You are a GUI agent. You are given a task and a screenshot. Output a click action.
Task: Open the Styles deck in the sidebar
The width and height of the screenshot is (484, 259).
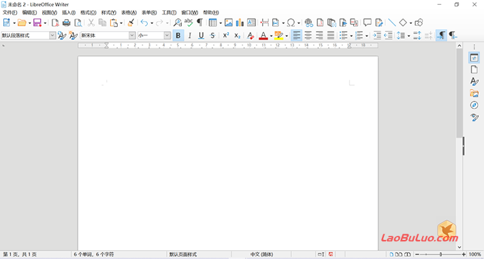coord(474,82)
